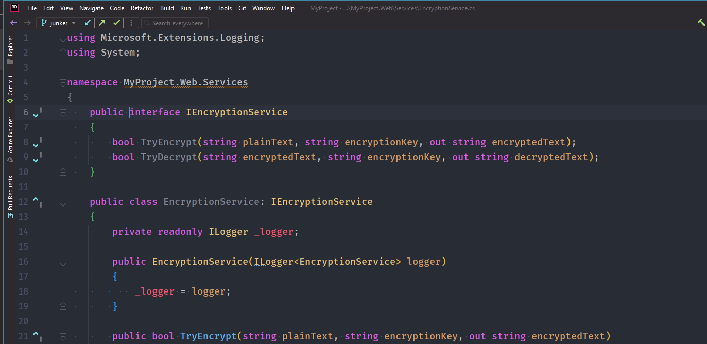Screen dimensions: 707x344
Task: Click the IEncryptionService interface name on line 6
Action: 237,112
